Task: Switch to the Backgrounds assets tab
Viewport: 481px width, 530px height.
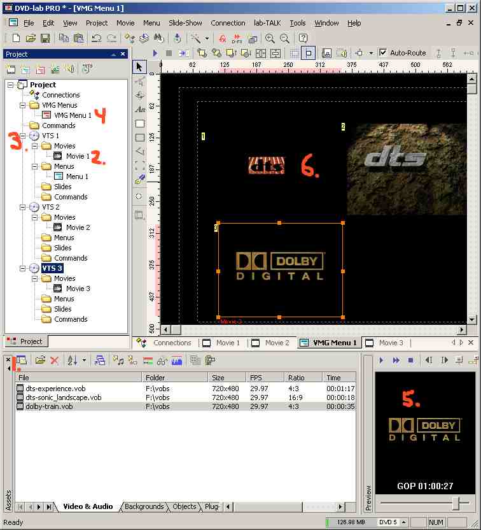Action: [144, 506]
